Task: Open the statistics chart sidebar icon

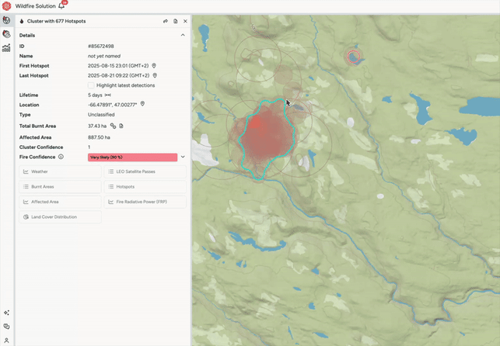Action: pyautogui.click(x=6, y=48)
